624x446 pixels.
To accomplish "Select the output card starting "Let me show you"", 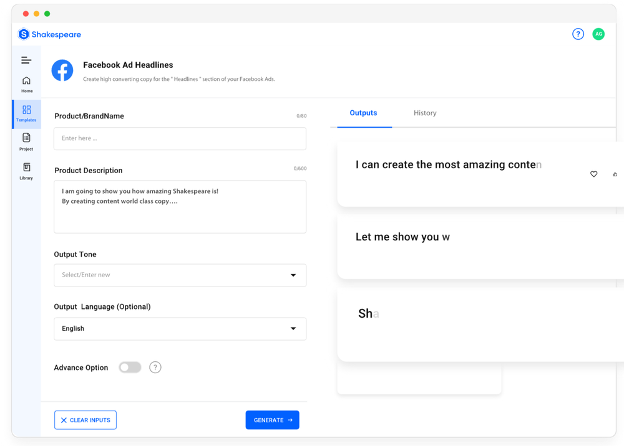I will (480, 247).
